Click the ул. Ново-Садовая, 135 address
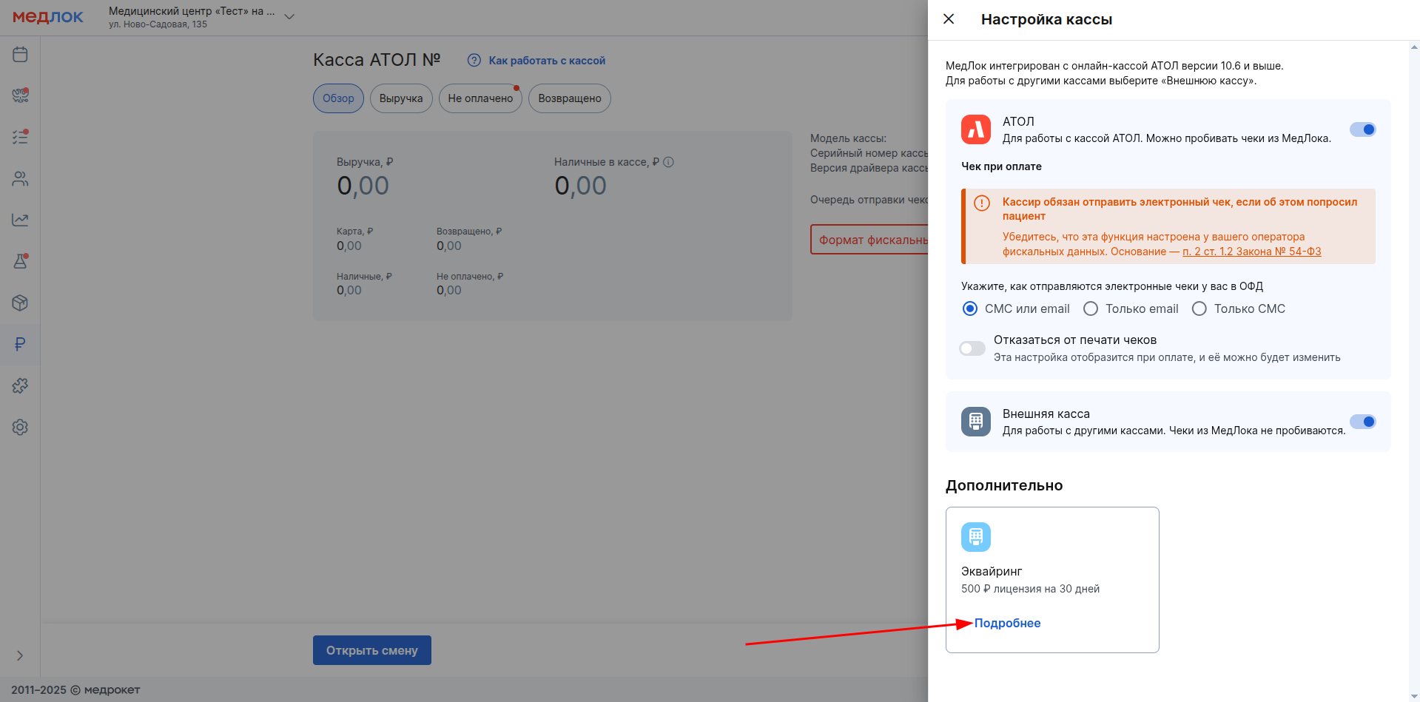The height and width of the screenshot is (702, 1420). (158, 24)
